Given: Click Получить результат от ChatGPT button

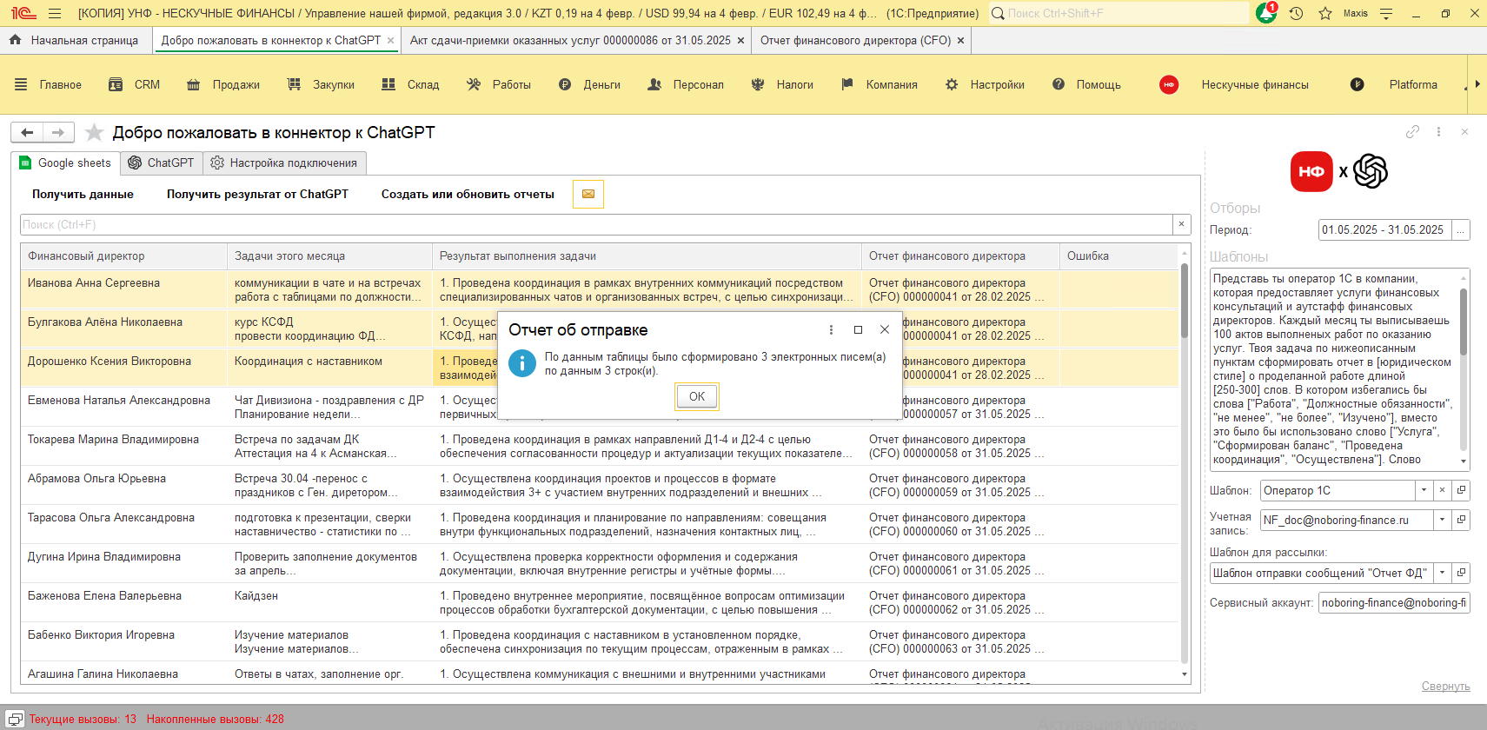Looking at the screenshot, I should click(x=257, y=194).
